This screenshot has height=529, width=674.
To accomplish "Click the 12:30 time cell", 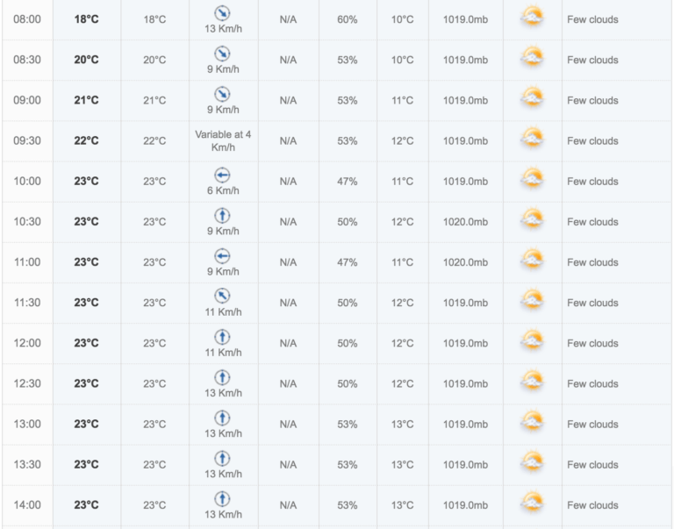I will 27,383.
